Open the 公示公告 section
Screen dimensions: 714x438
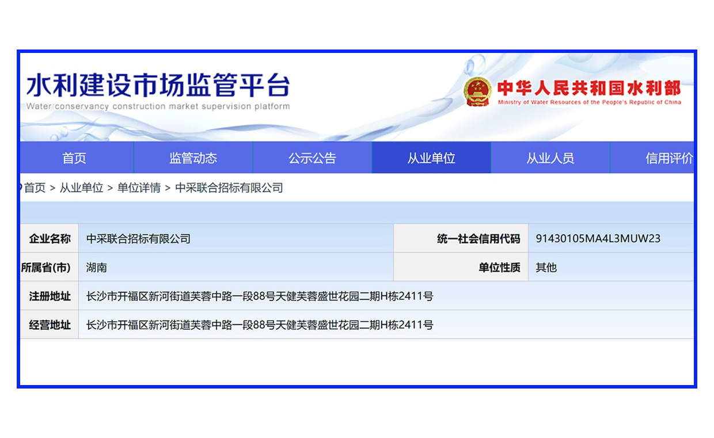[x=312, y=158]
